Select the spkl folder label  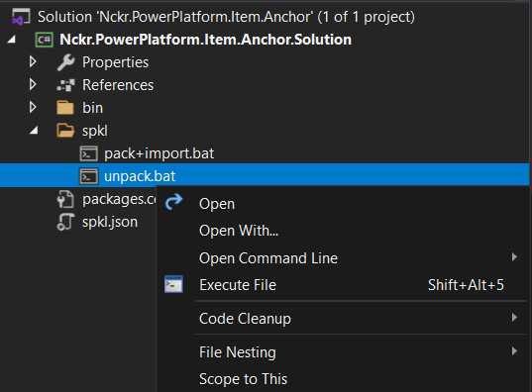pos(95,131)
